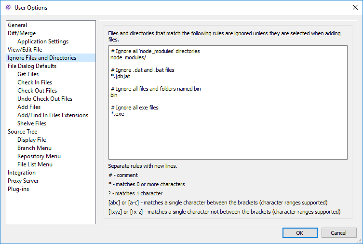Confirm changes with the OK button
The image size is (363, 244).
tap(300, 233)
